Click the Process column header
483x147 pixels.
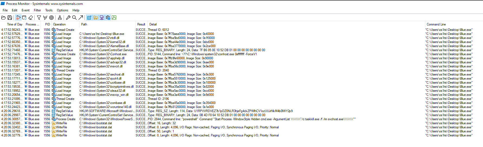[32, 24]
